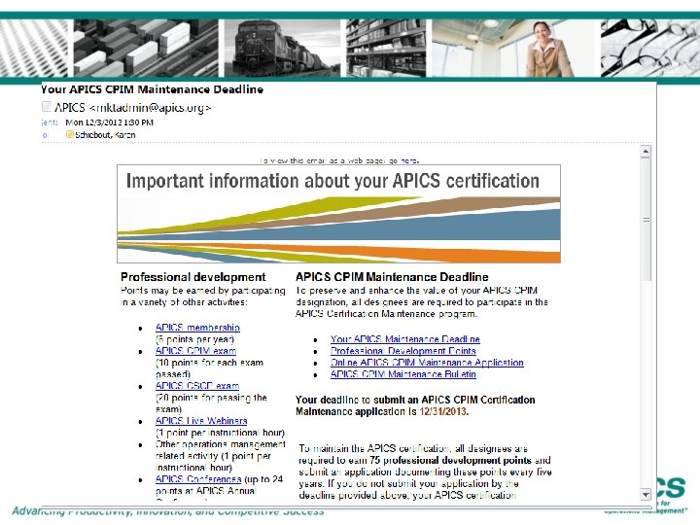Click the scrollbar up arrow
This screenshot has height=525, width=700.
646,152
